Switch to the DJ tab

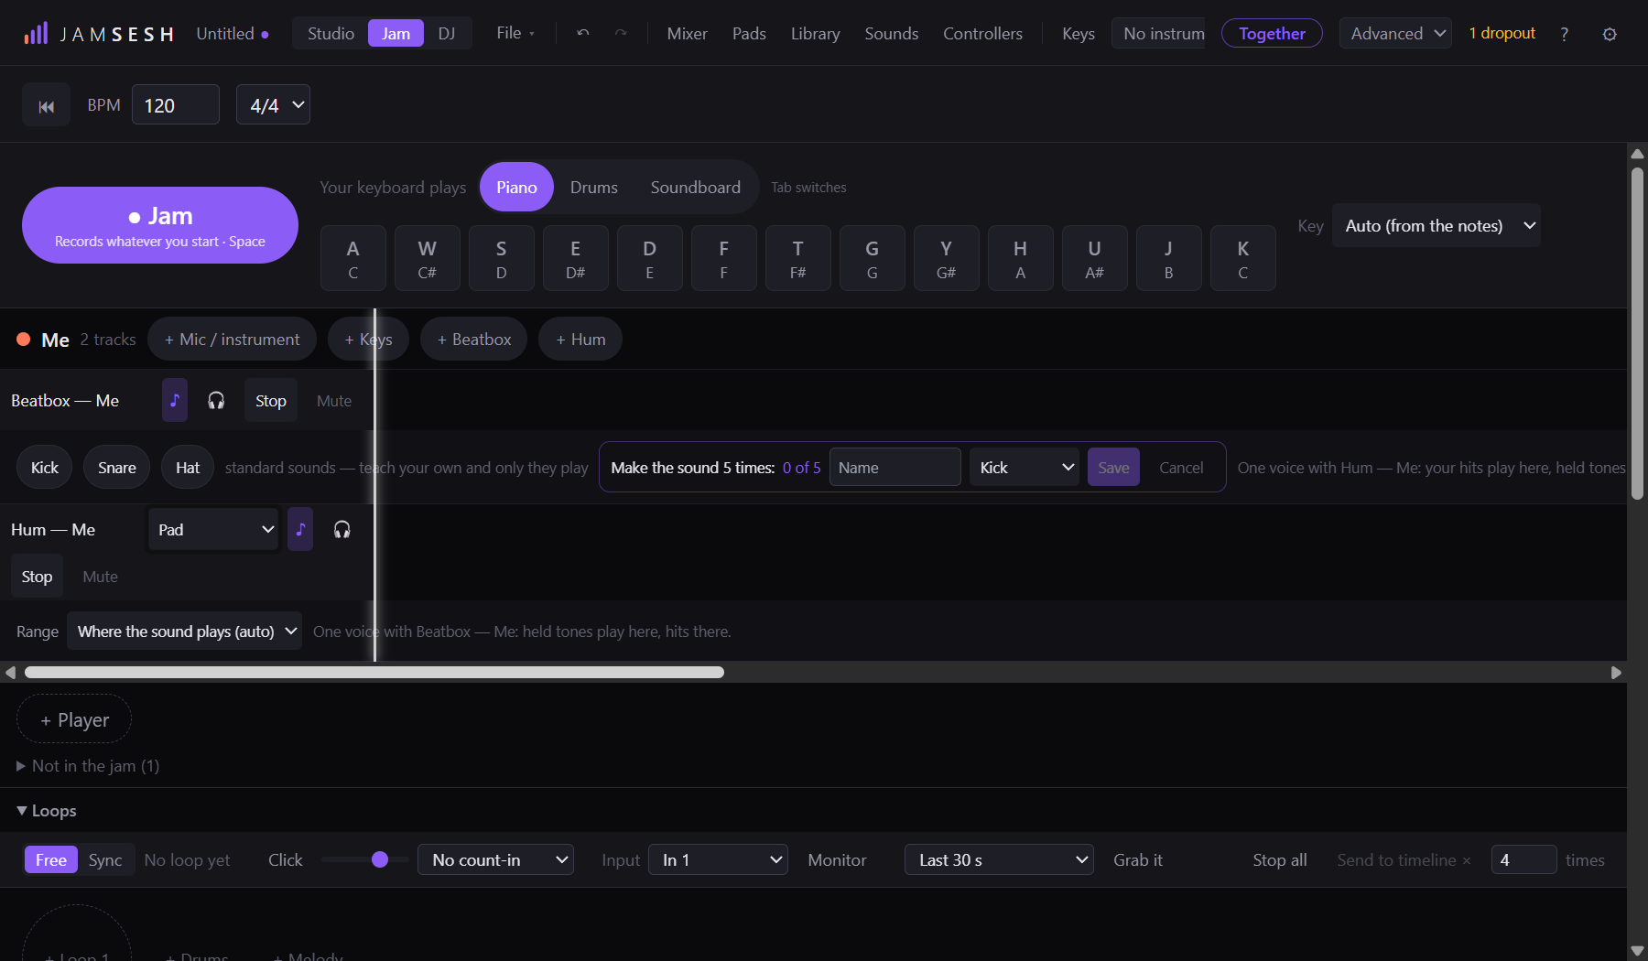coord(447,34)
